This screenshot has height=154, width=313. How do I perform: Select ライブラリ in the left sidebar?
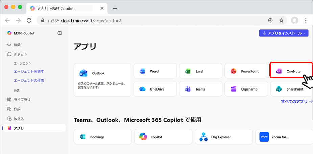(22, 99)
